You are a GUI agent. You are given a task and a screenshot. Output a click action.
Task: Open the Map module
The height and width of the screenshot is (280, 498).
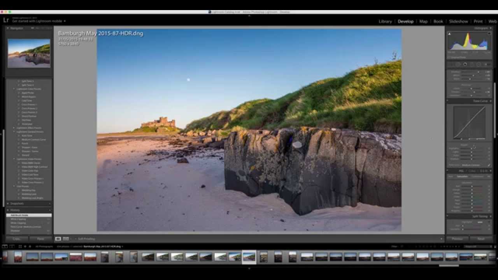coord(423,21)
